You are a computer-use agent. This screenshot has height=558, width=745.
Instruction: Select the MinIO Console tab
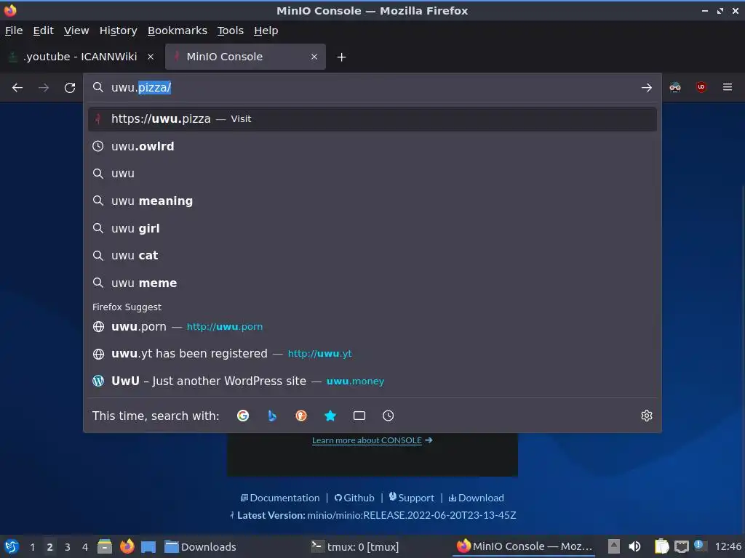coord(245,57)
